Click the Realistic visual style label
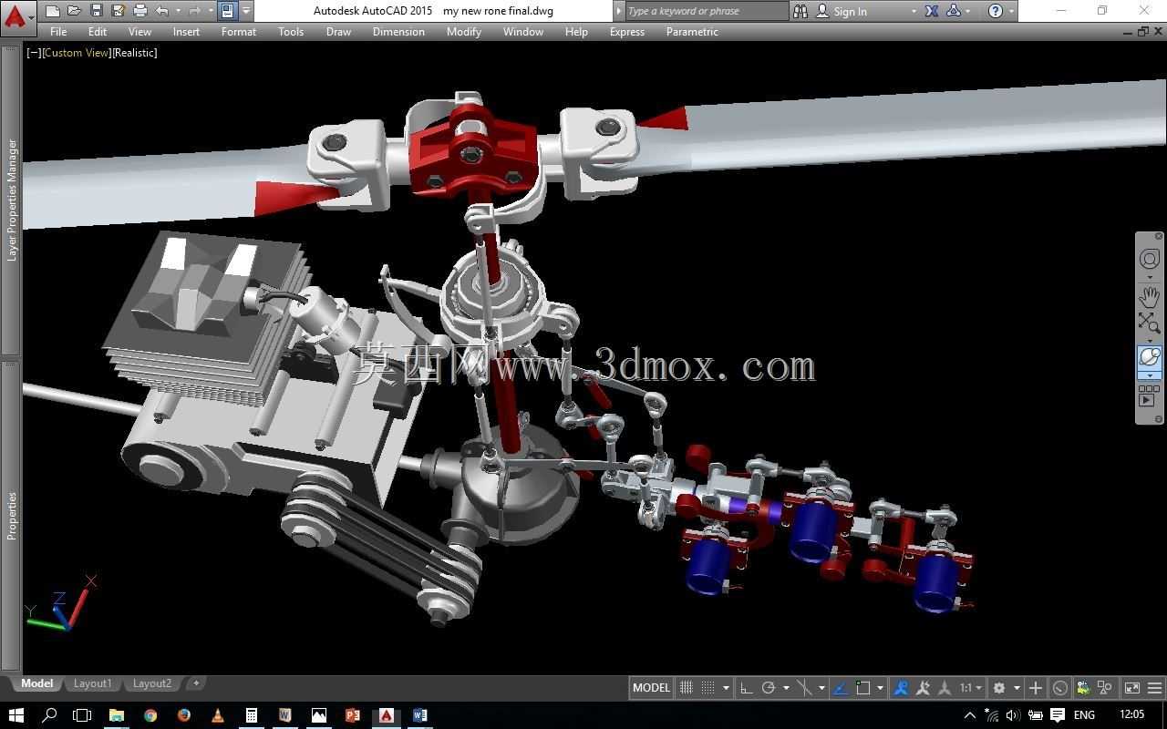Screen dimensions: 1167x729 pyautogui.click(x=135, y=53)
